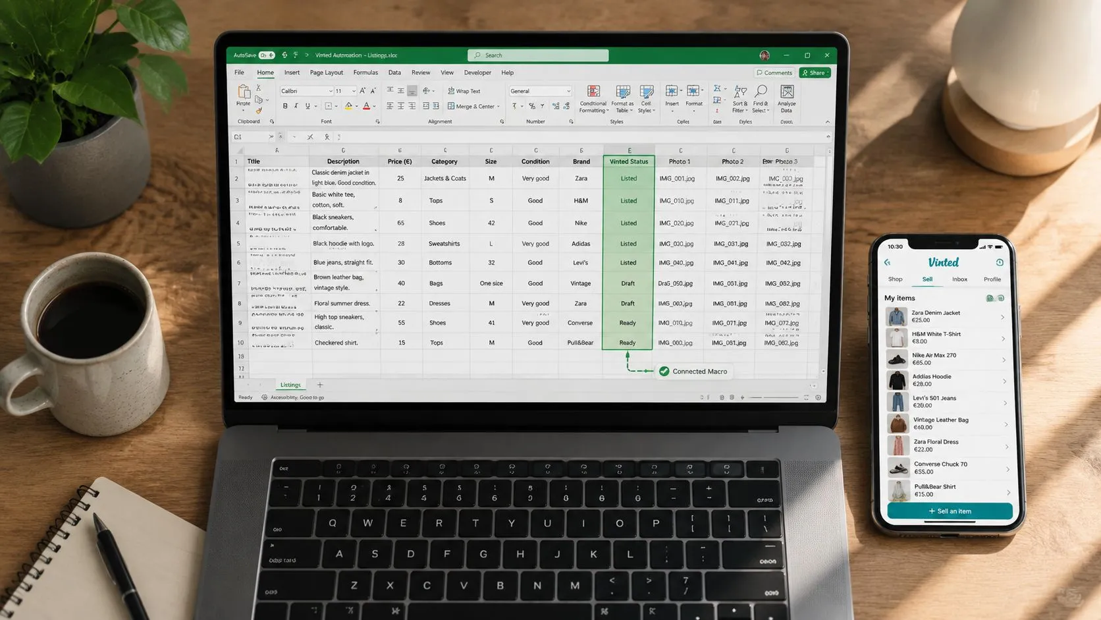Click the Increase Font Size icon
1101x620 pixels.
coord(362,91)
